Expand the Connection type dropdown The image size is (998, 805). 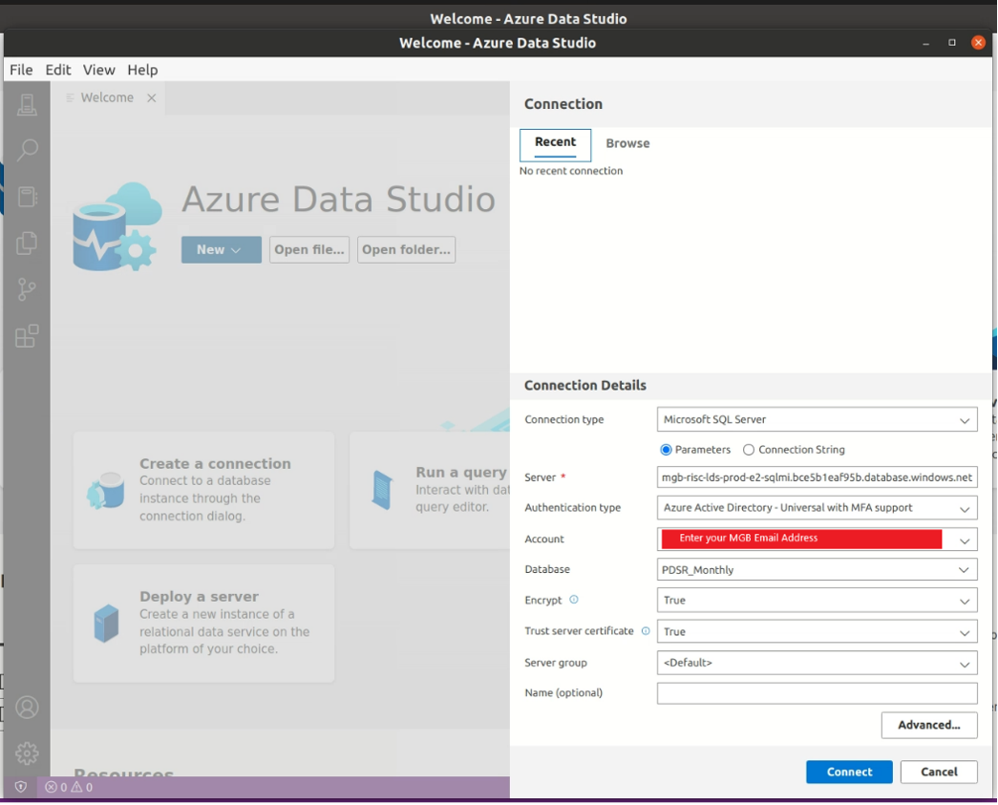[817, 419]
